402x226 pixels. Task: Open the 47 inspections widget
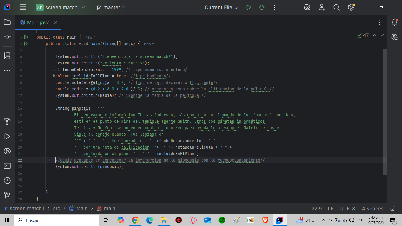pos(363,35)
